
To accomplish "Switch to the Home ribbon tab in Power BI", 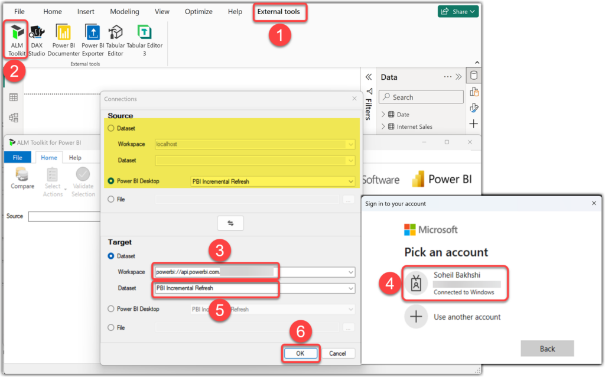I will pyautogui.click(x=53, y=12).
